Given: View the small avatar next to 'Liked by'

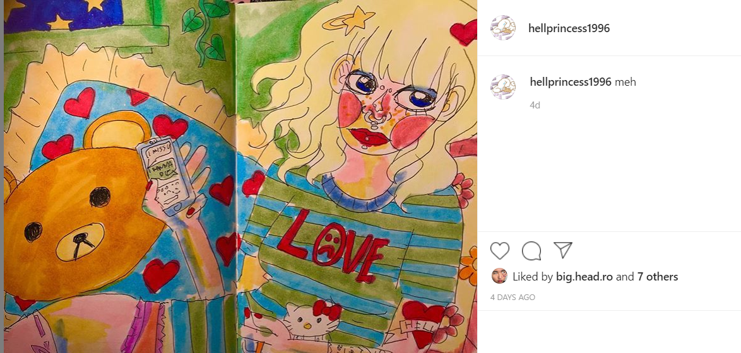Looking at the screenshot, I should click(x=499, y=277).
